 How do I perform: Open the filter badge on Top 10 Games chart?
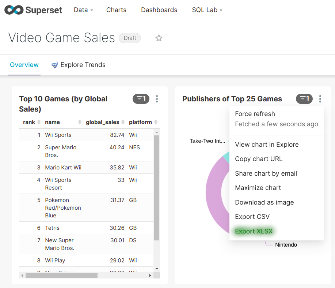[x=141, y=99]
